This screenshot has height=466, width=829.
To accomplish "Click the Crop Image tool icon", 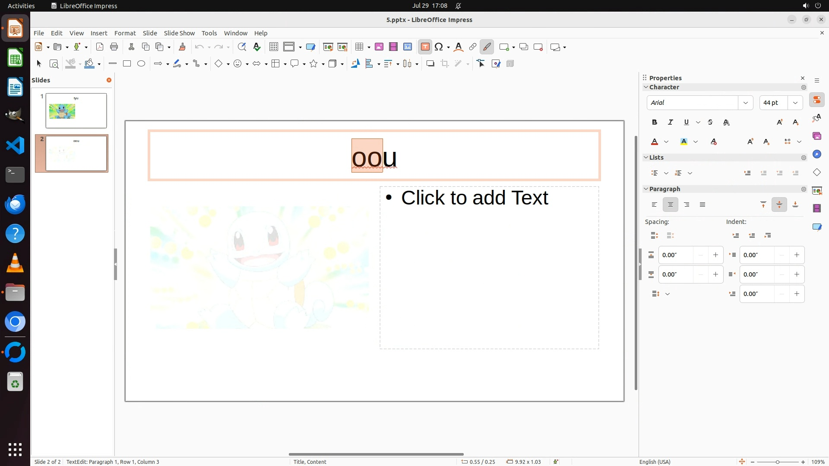I will click(445, 64).
